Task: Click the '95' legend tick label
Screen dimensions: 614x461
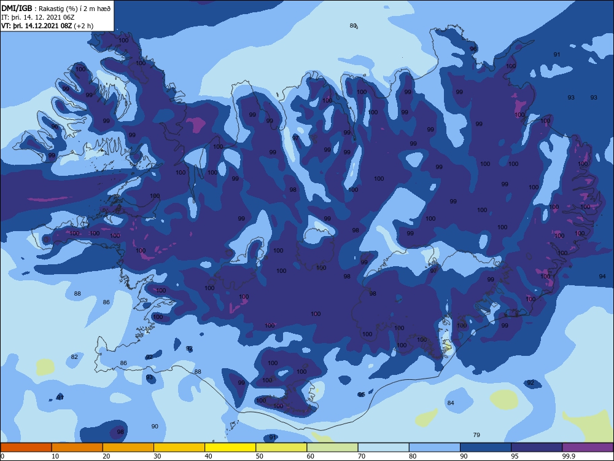Action: (x=515, y=456)
